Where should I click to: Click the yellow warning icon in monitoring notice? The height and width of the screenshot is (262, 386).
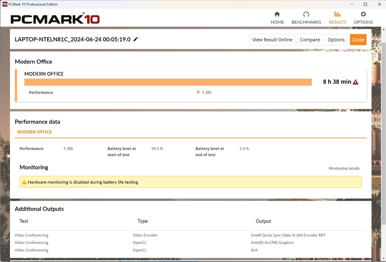pyautogui.click(x=24, y=182)
